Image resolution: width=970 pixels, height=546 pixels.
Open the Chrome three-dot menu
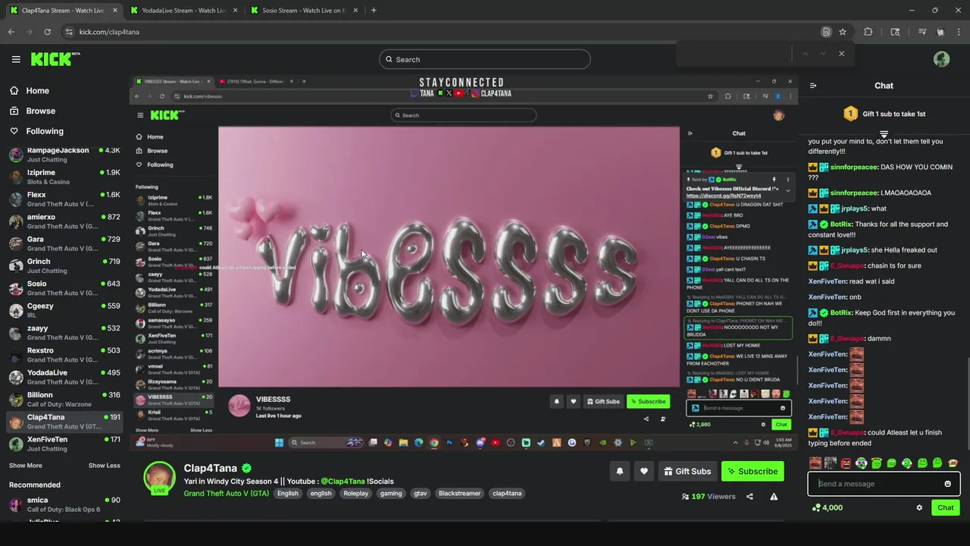click(959, 32)
